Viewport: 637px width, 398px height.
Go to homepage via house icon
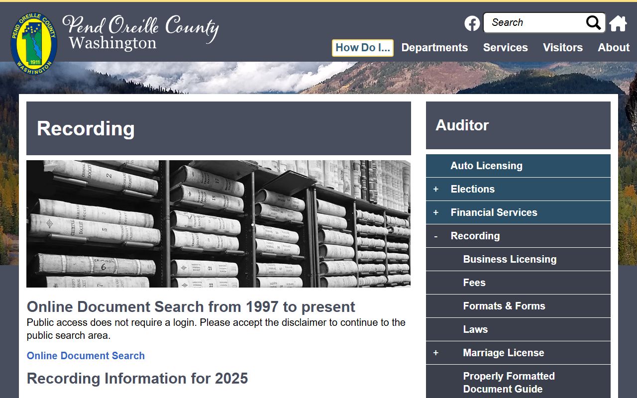coord(618,23)
